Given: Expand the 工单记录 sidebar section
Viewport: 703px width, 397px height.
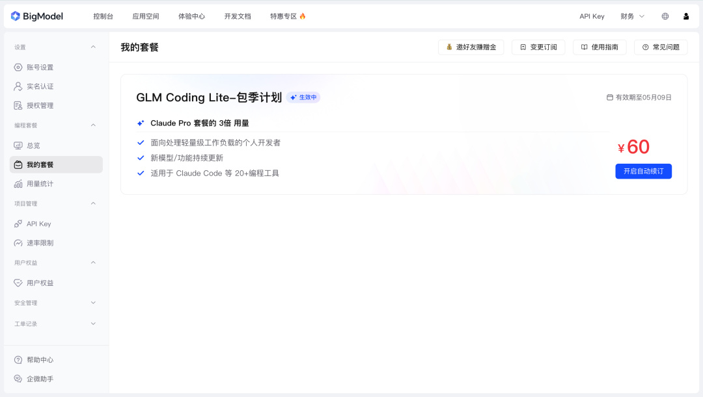Looking at the screenshot, I should click(x=93, y=324).
